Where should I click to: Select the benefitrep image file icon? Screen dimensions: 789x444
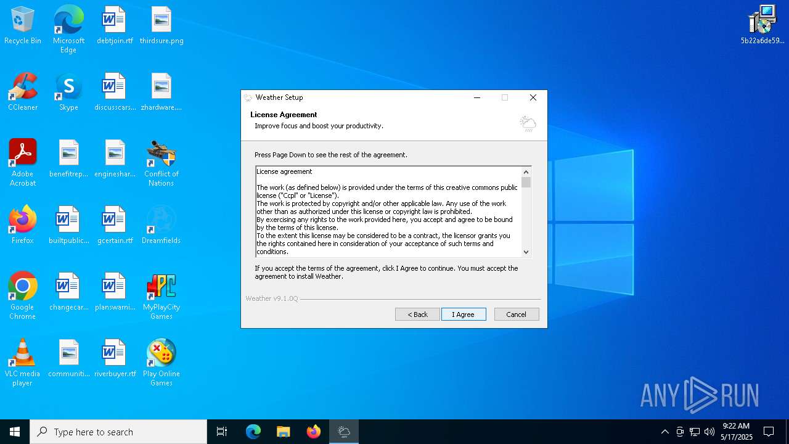68,158
